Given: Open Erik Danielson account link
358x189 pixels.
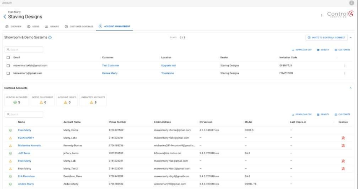Looking at the screenshot, I should point(26,176).
